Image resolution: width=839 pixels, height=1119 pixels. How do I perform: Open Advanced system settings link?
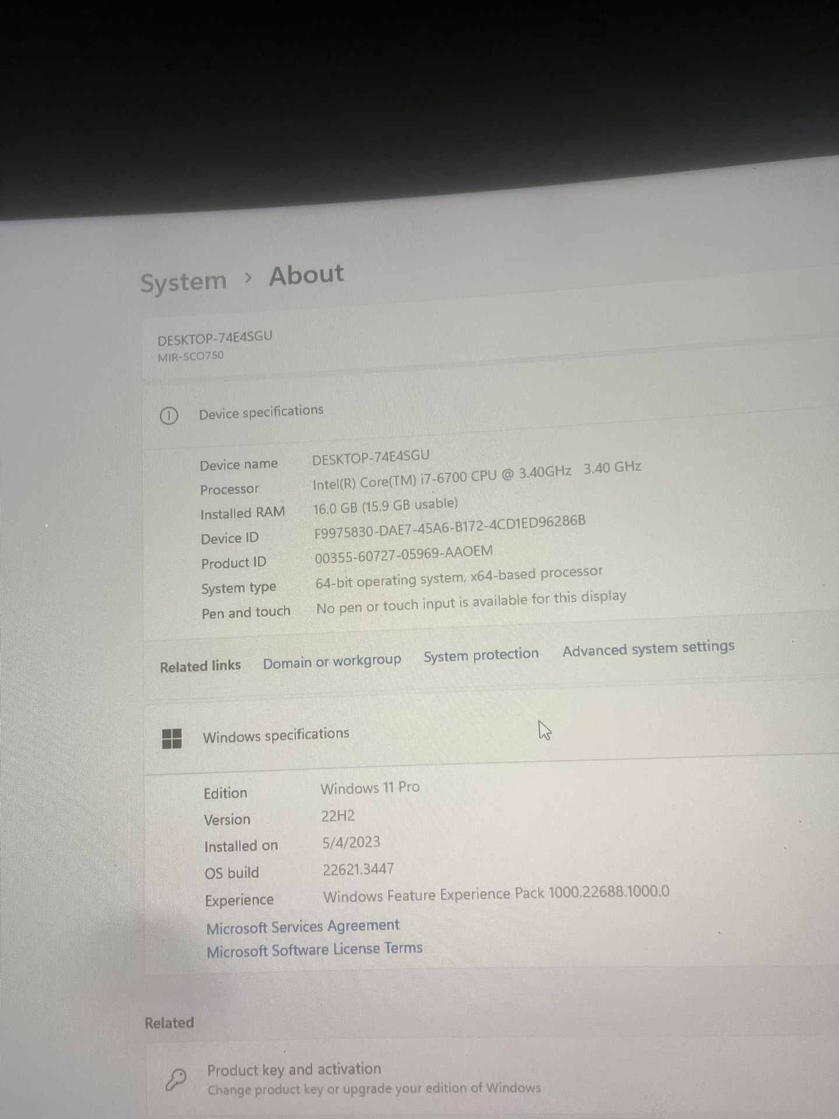[x=648, y=648]
